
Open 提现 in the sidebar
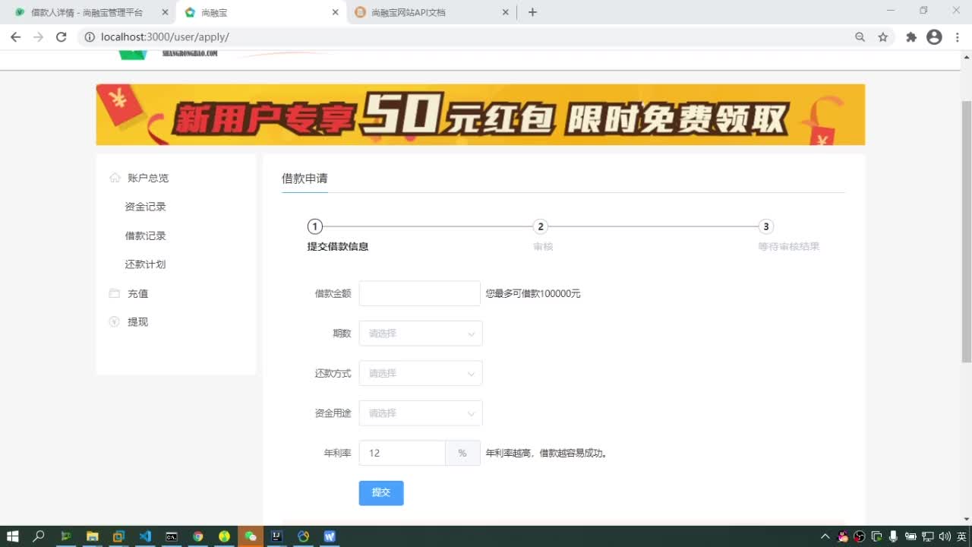137,322
